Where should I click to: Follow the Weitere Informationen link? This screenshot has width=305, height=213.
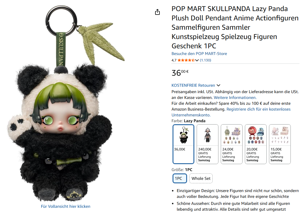(x=235, y=98)
